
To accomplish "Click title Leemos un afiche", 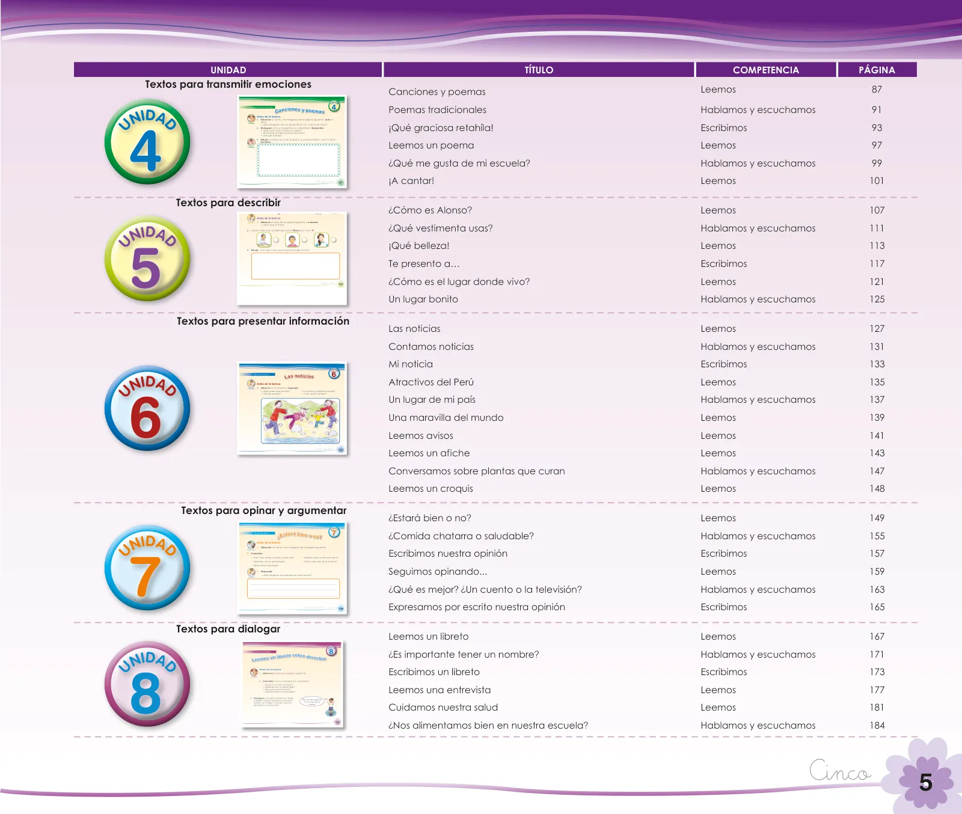I will click(429, 453).
